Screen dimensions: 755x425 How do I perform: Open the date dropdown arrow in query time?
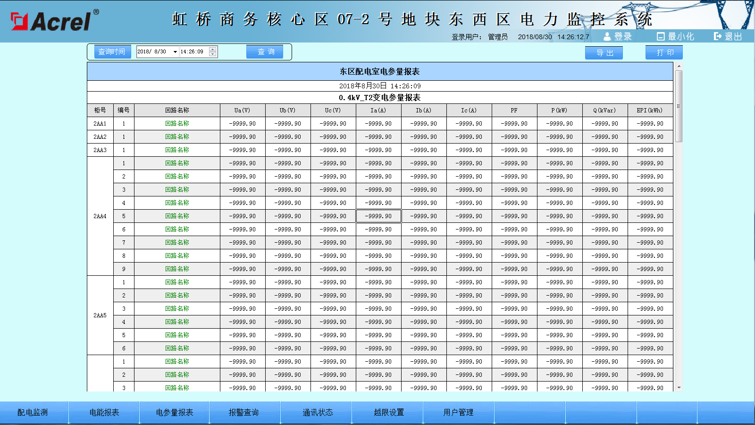point(175,52)
